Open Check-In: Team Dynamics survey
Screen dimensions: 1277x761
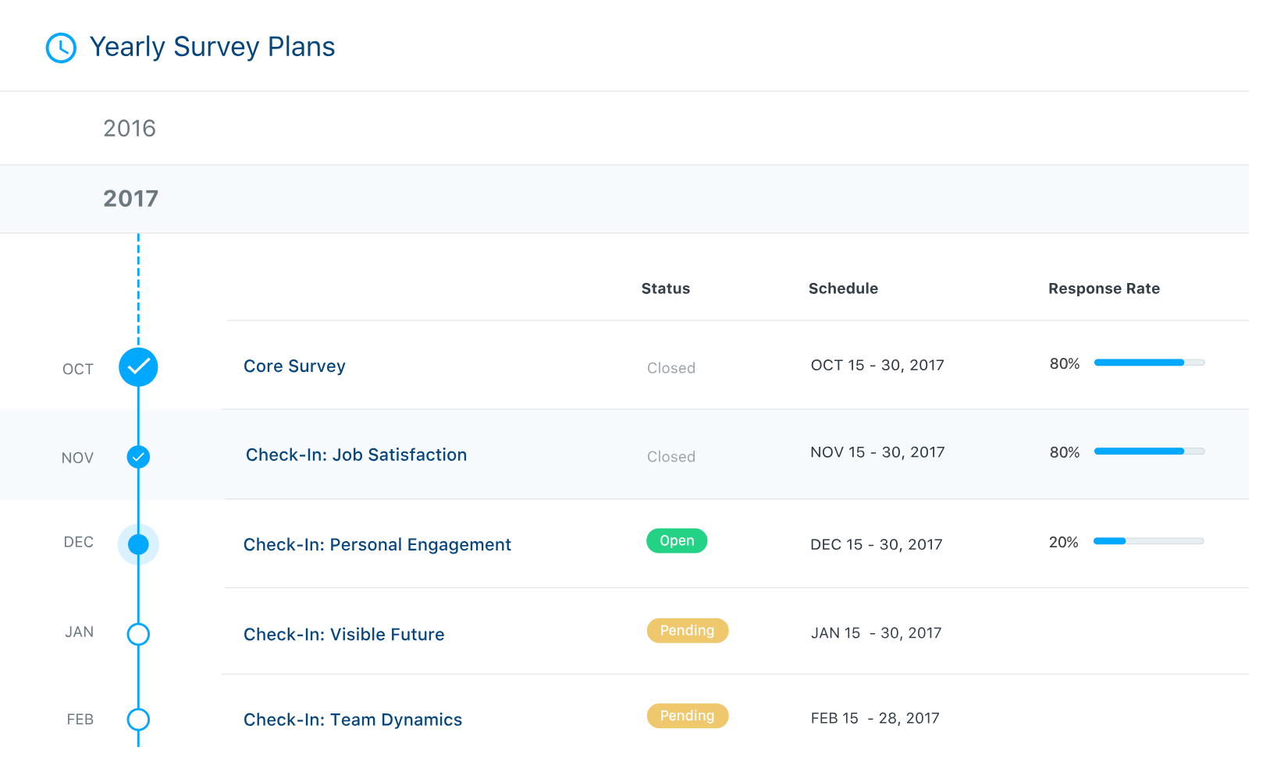(x=353, y=720)
